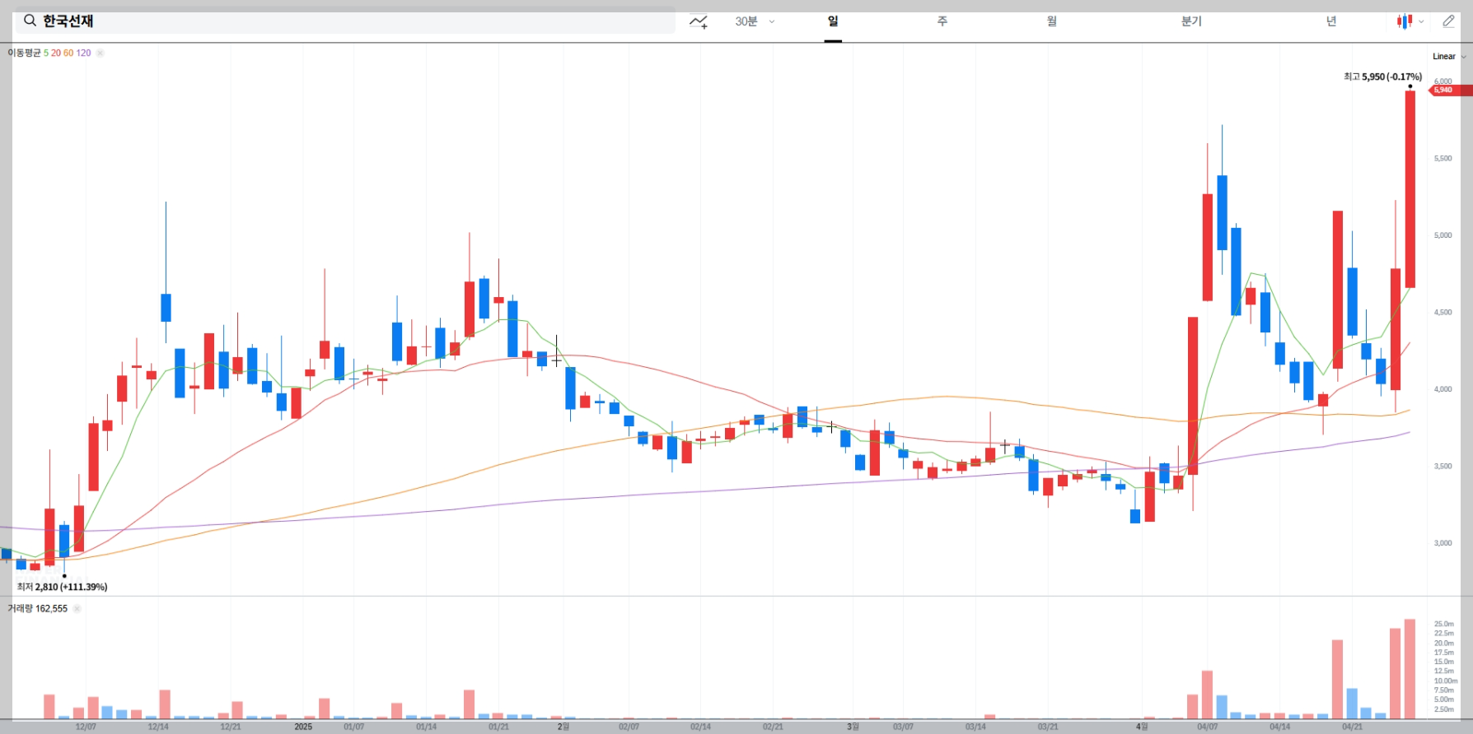Click the 60-day moving average value

[68, 53]
